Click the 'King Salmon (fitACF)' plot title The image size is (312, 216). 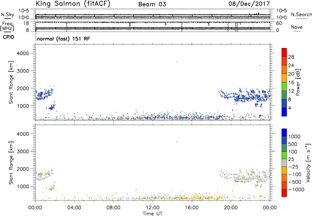point(73,4)
